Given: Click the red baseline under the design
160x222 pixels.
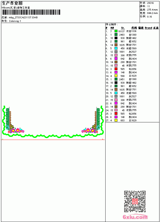Looking at the screenshot, I should point(53,140).
